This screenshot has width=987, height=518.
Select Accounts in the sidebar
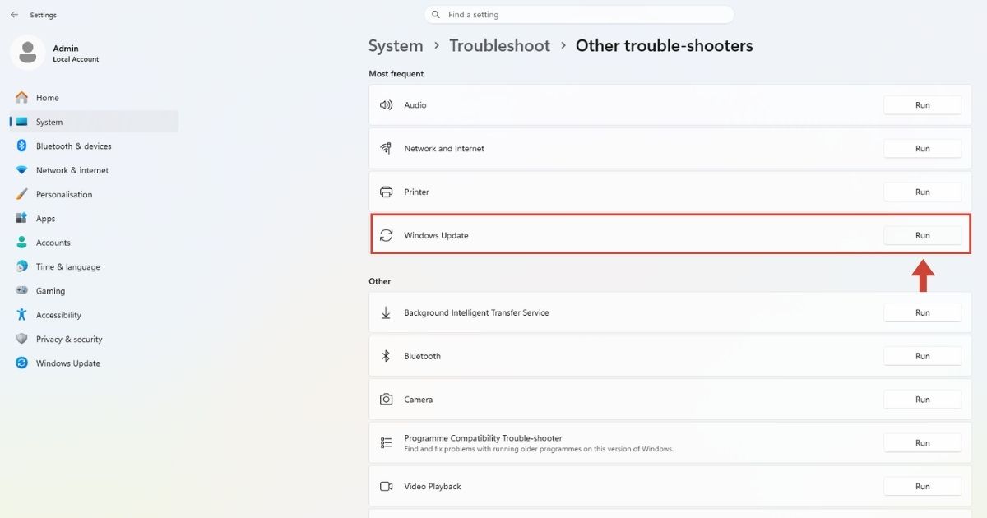pos(94,243)
